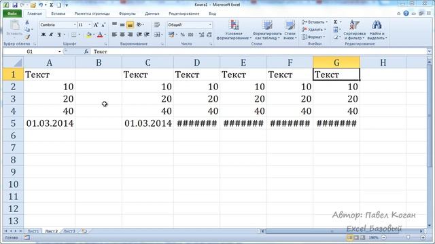
Task: Open Найти и выделить dropdown
Action: pyautogui.click(x=377, y=30)
